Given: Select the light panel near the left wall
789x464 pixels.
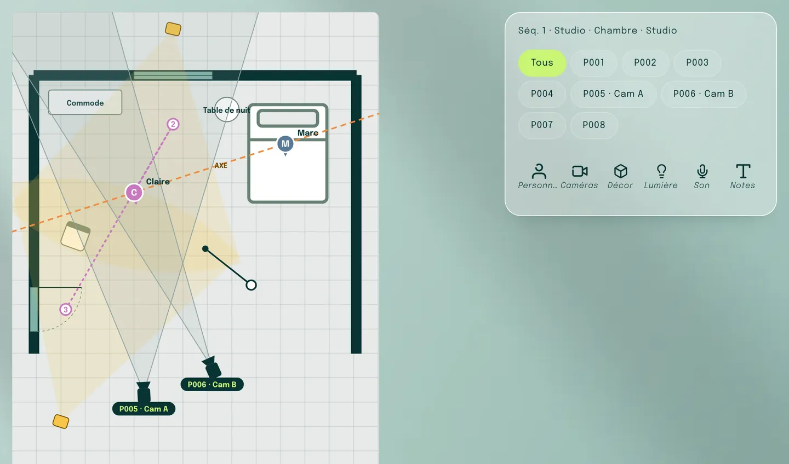Looking at the screenshot, I should click(x=75, y=236).
